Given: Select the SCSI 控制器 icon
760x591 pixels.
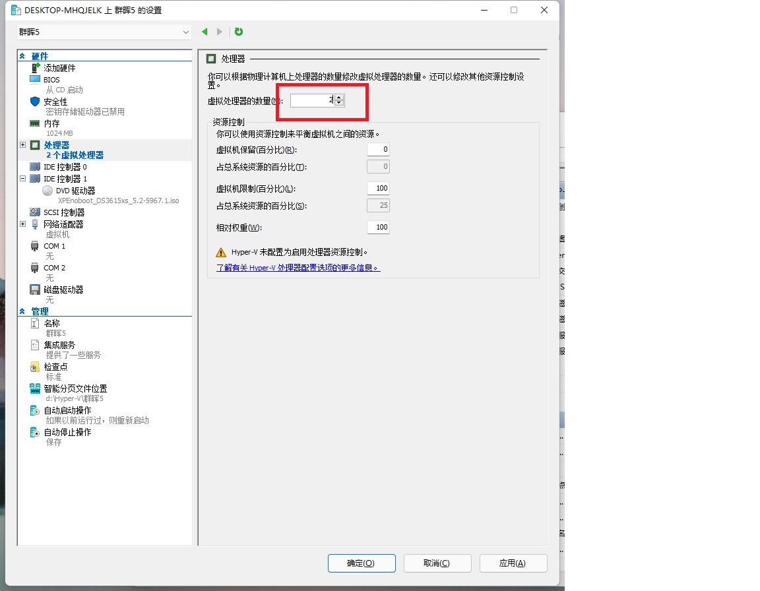Looking at the screenshot, I should point(34,212).
